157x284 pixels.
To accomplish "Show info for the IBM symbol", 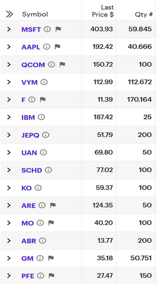I will [x=41, y=117].
